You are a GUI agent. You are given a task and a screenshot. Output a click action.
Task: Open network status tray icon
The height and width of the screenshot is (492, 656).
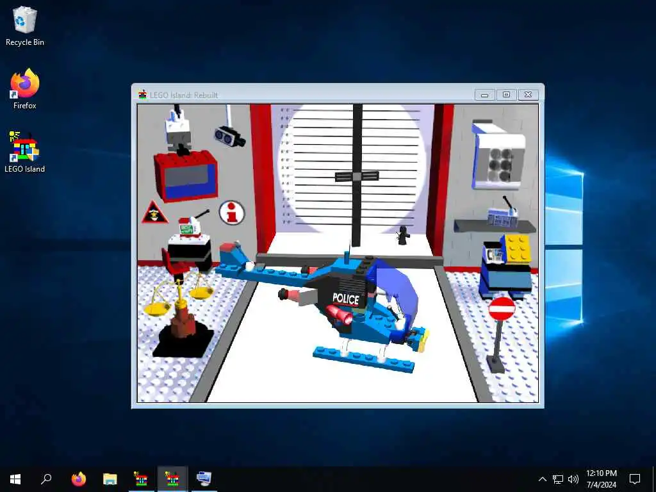pos(558,479)
